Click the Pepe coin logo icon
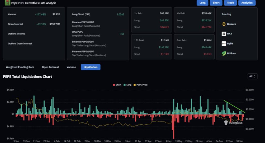 click(8, 3)
